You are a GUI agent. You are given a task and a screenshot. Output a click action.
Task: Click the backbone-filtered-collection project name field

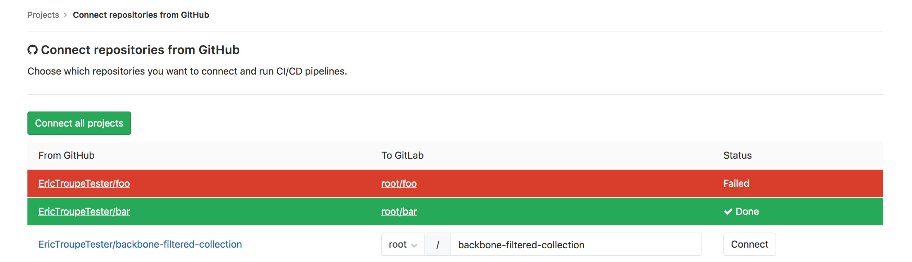575,244
